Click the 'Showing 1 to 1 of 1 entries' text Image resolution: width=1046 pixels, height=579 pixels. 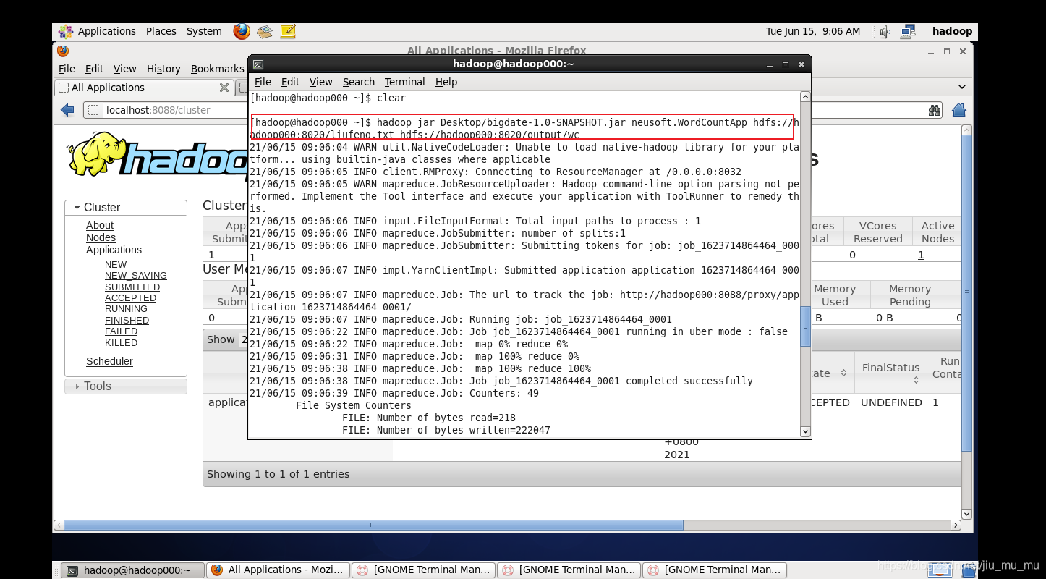click(x=278, y=474)
